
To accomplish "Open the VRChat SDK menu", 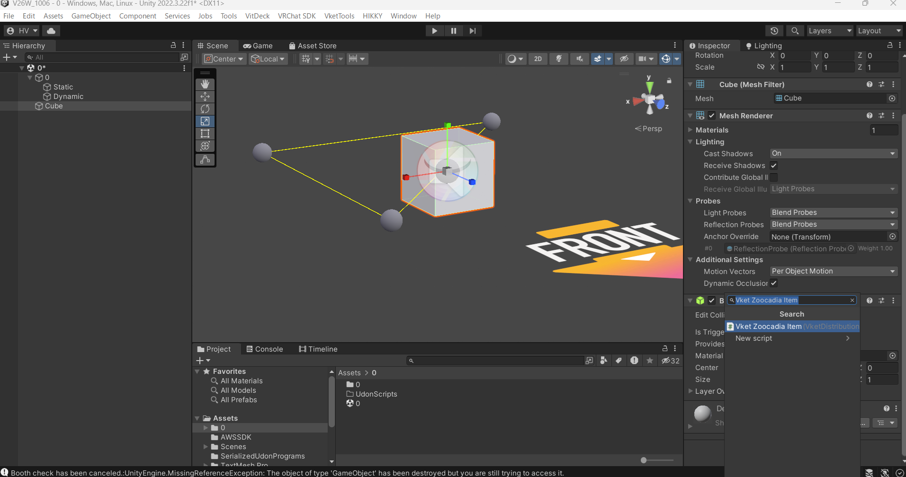I will click(x=296, y=16).
